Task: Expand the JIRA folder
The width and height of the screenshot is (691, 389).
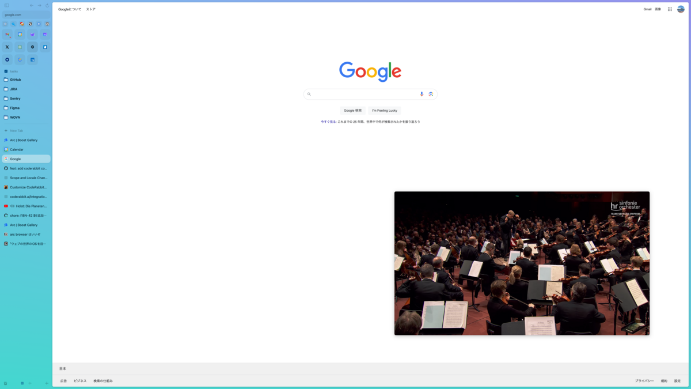Action: click(x=26, y=89)
